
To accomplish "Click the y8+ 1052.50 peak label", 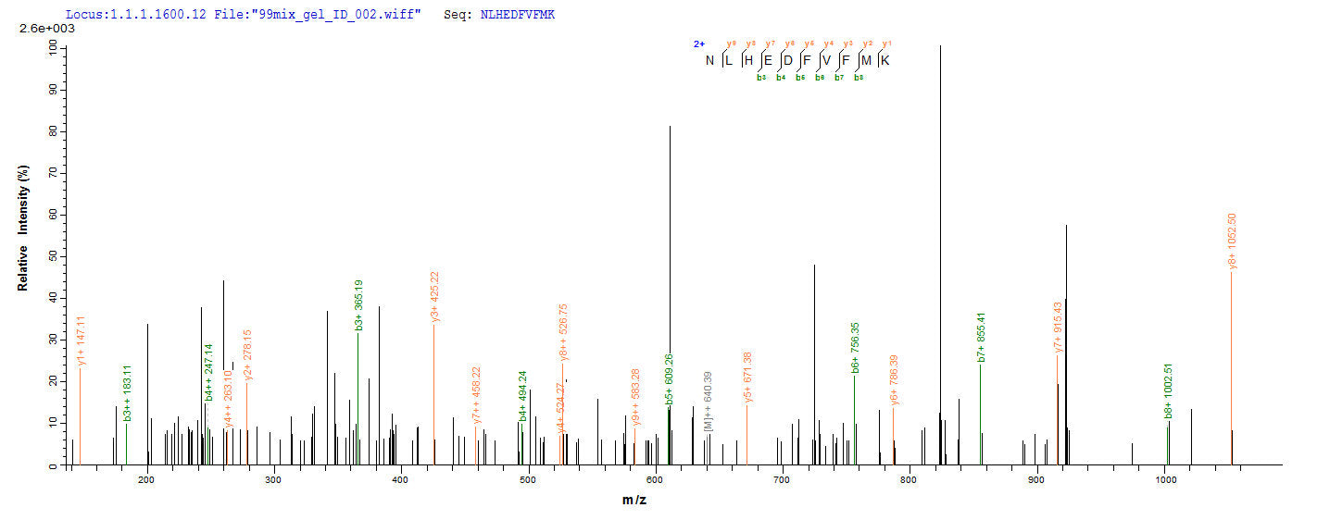I will pyautogui.click(x=1233, y=241).
